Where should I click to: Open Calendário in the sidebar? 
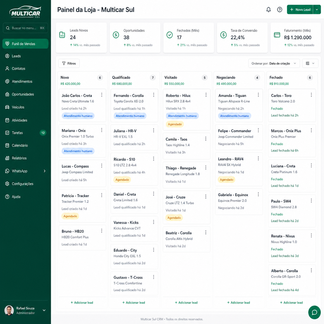click(x=25, y=146)
